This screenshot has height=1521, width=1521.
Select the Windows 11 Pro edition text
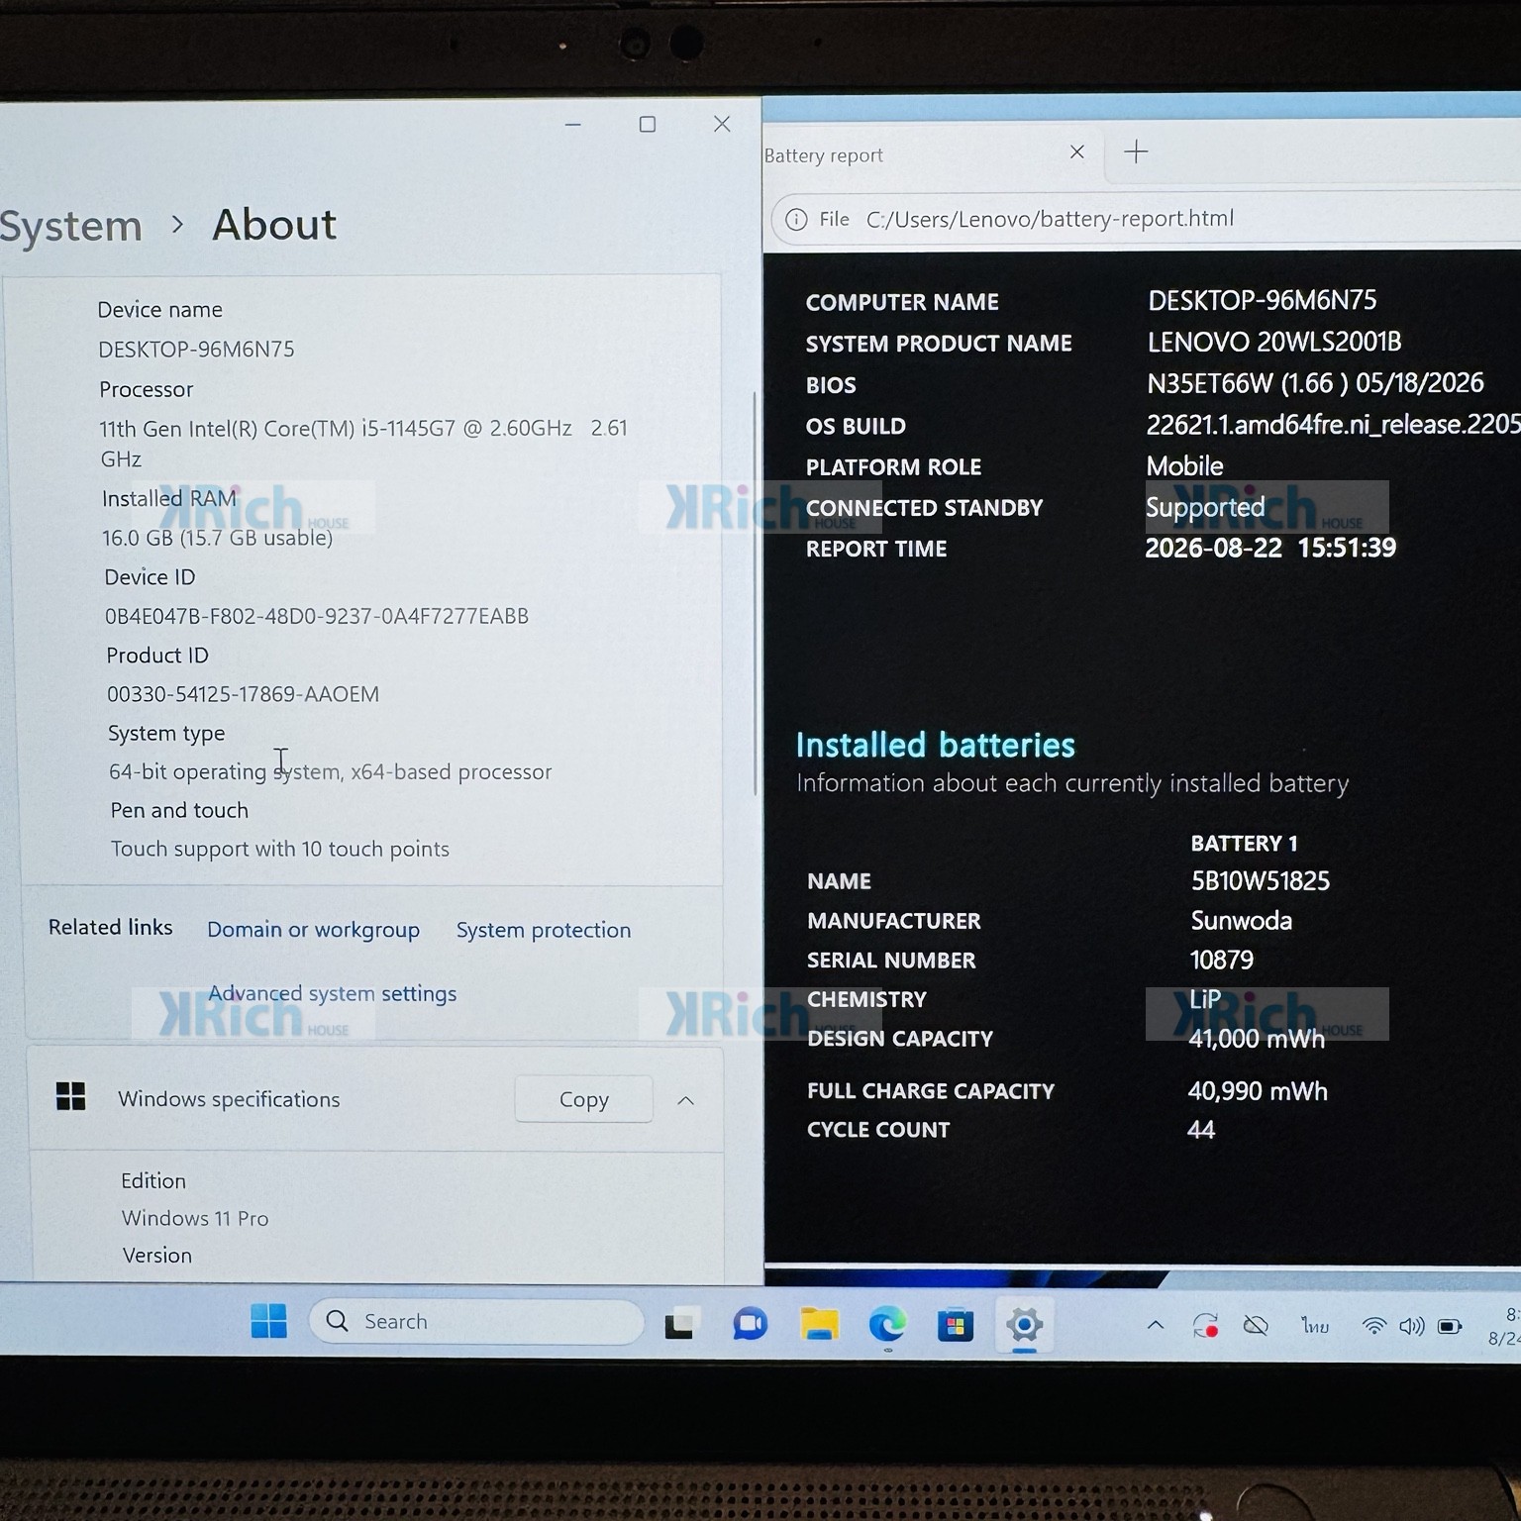click(195, 1218)
